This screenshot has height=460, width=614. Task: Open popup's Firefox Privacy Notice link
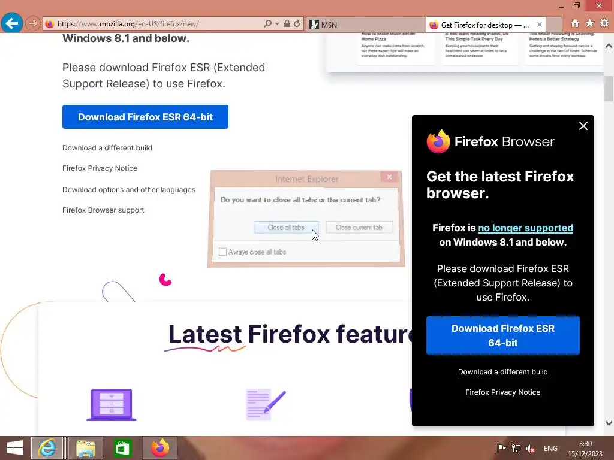[x=503, y=392]
